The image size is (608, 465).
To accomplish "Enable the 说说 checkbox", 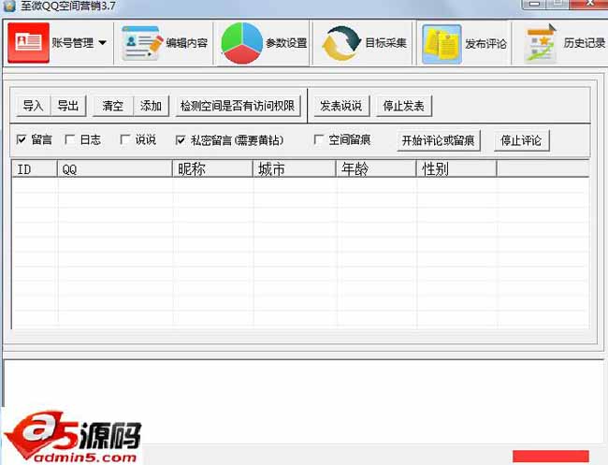I will coord(125,139).
